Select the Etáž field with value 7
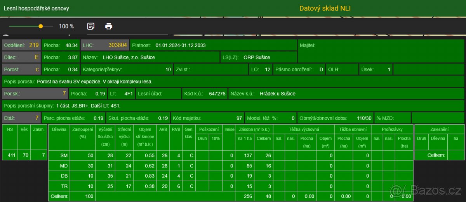Viewport: 466px width, 202px height. 21,118
